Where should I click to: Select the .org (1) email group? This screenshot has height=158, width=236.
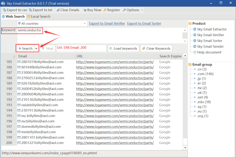pos(203,116)
